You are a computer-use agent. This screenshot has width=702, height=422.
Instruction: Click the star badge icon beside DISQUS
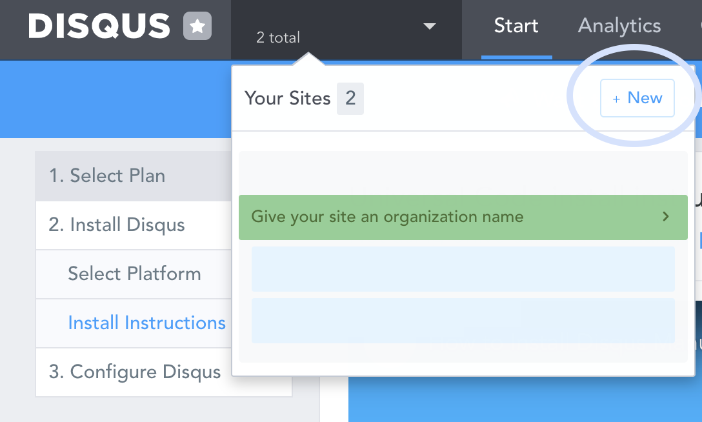click(197, 26)
